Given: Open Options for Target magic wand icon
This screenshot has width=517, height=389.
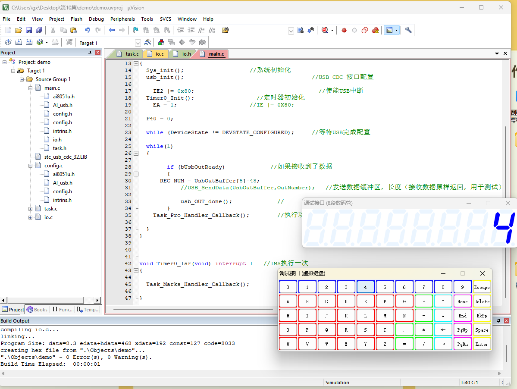Looking at the screenshot, I should pos(148,42).
